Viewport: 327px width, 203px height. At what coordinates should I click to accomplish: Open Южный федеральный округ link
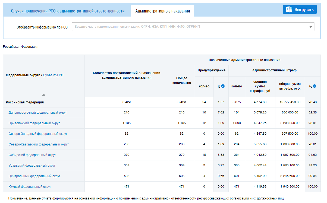point(30,186)
